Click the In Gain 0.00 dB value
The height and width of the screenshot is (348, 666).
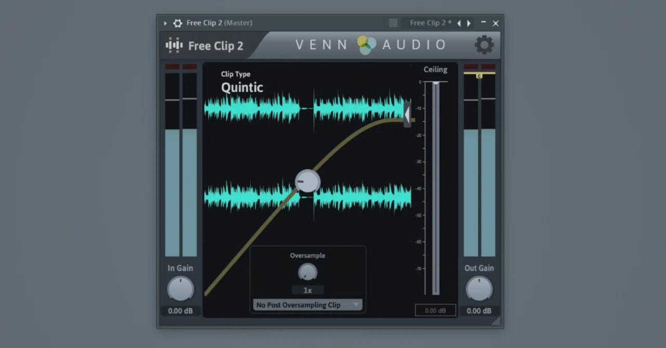tap(181, 311)
